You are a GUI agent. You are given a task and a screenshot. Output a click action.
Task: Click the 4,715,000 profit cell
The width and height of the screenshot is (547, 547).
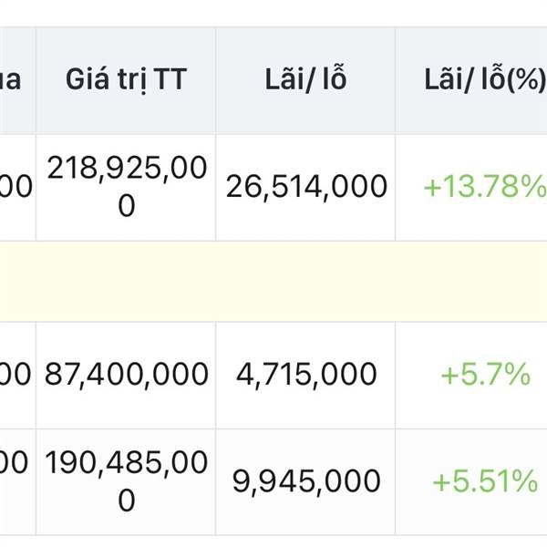[x=305, y=375]
